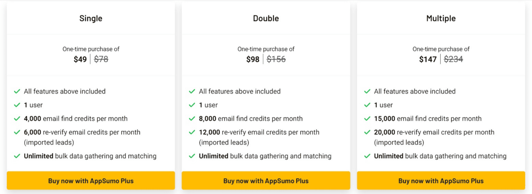Click checkmark next to 20,000 re-verify credits
The height and width of the screenshot is (194, 532).
367,132
